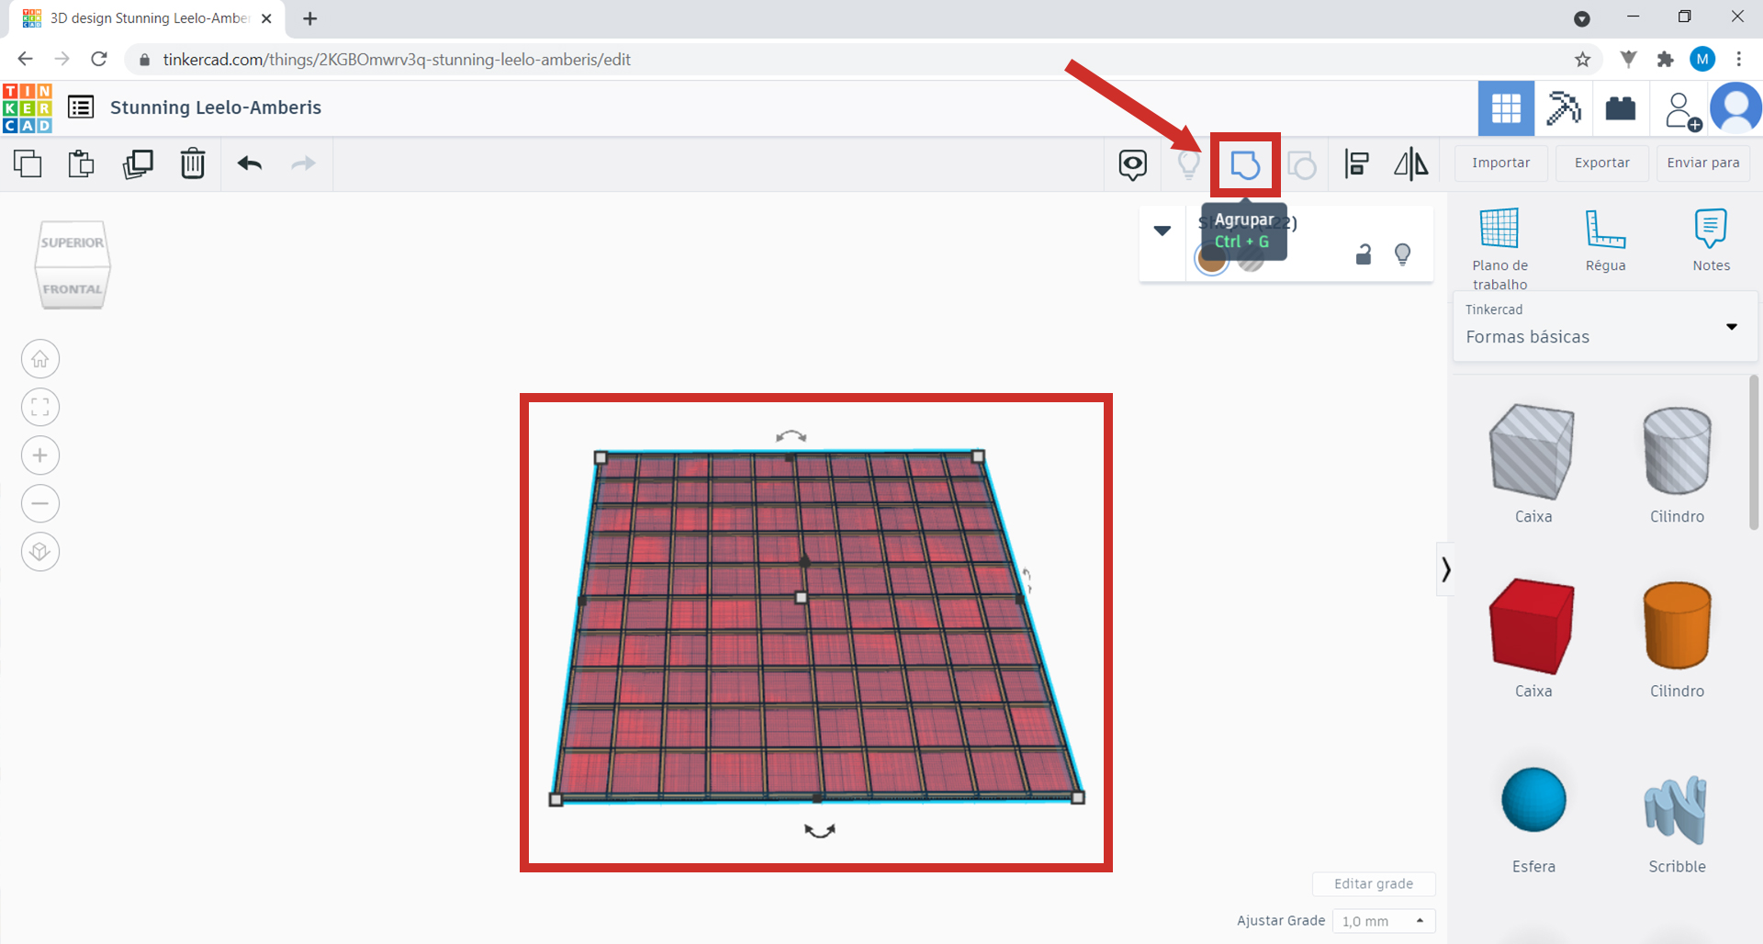
Task: Select the Notes tool
Action: click(x=1711, y=241)
